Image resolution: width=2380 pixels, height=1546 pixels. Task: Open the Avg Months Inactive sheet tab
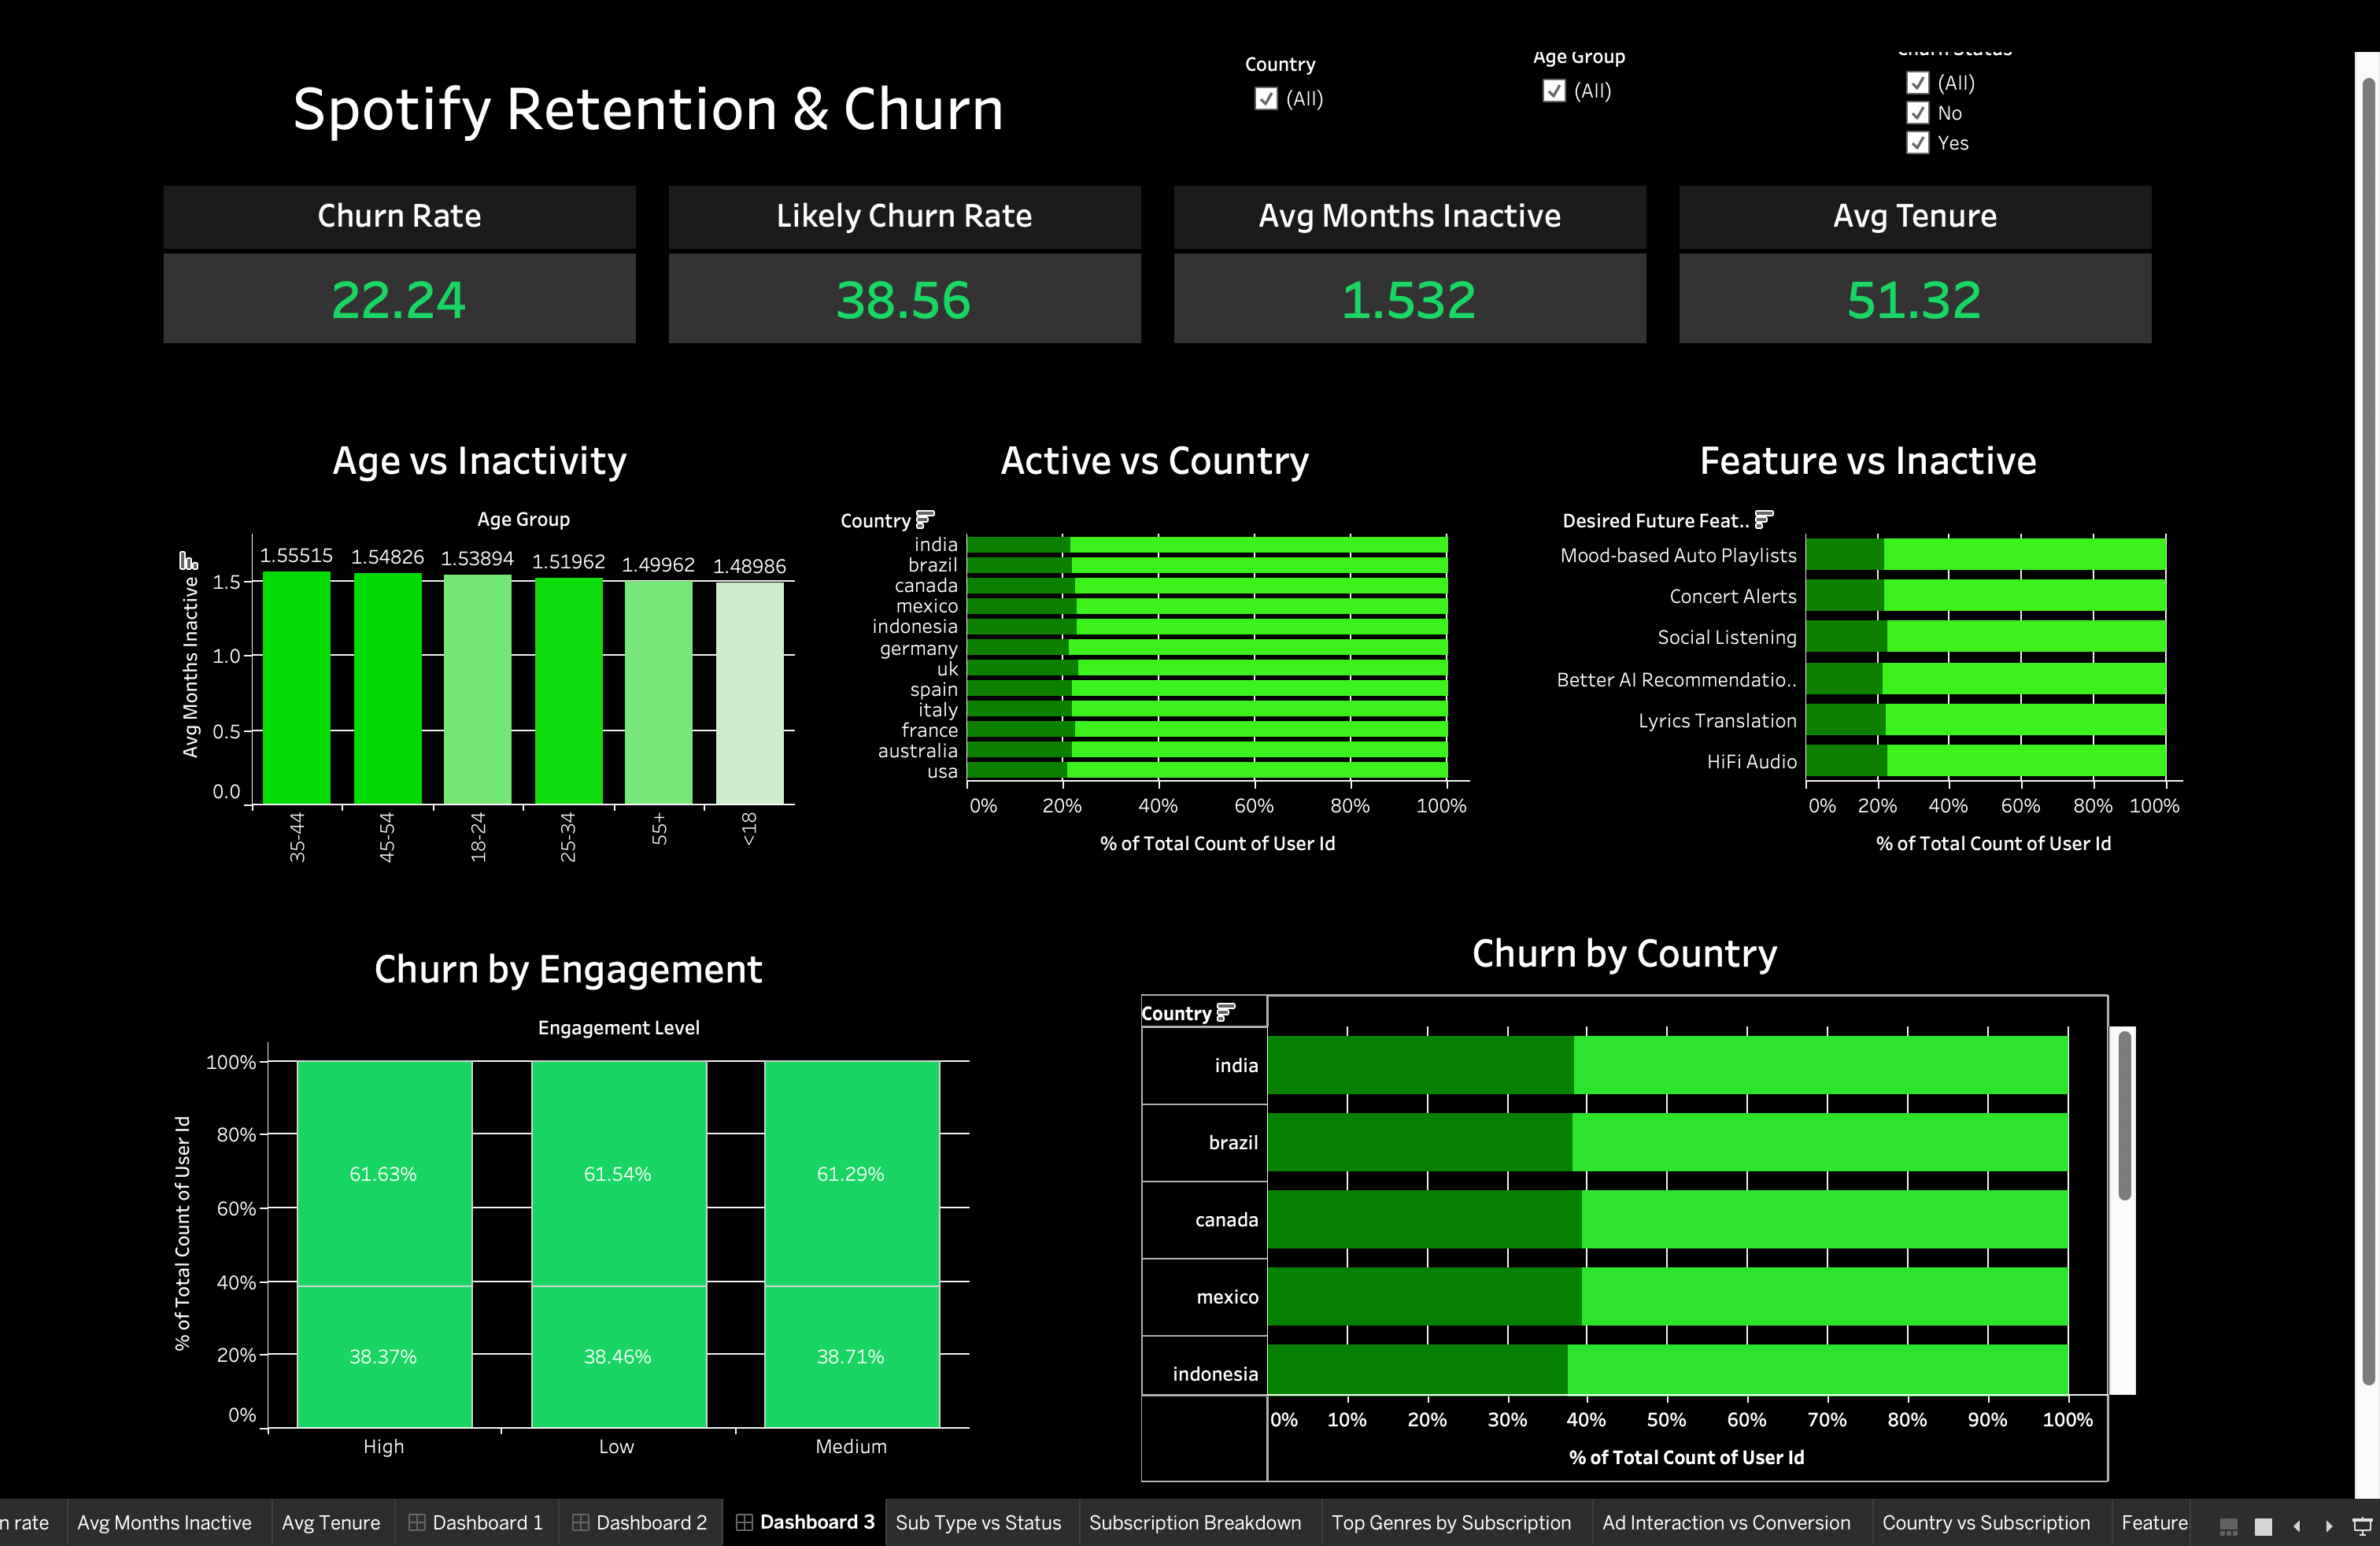165,1522
